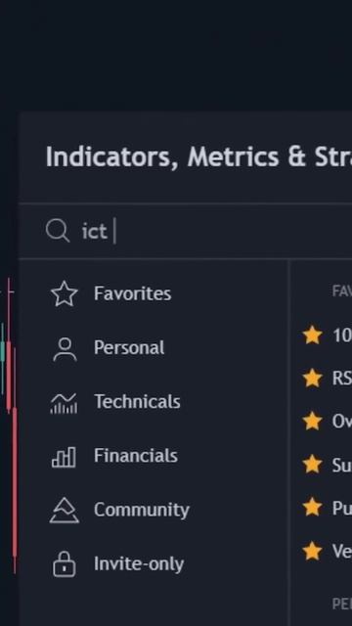Select the Technicals category label
The height and width of the screenshot is (626, 352).
pyautogui.click(x=137, y=401)
